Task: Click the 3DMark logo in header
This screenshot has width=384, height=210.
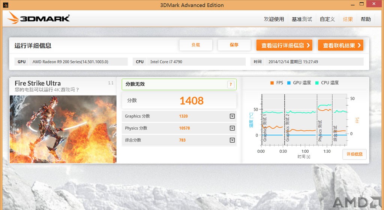Action: pos(39,18)
